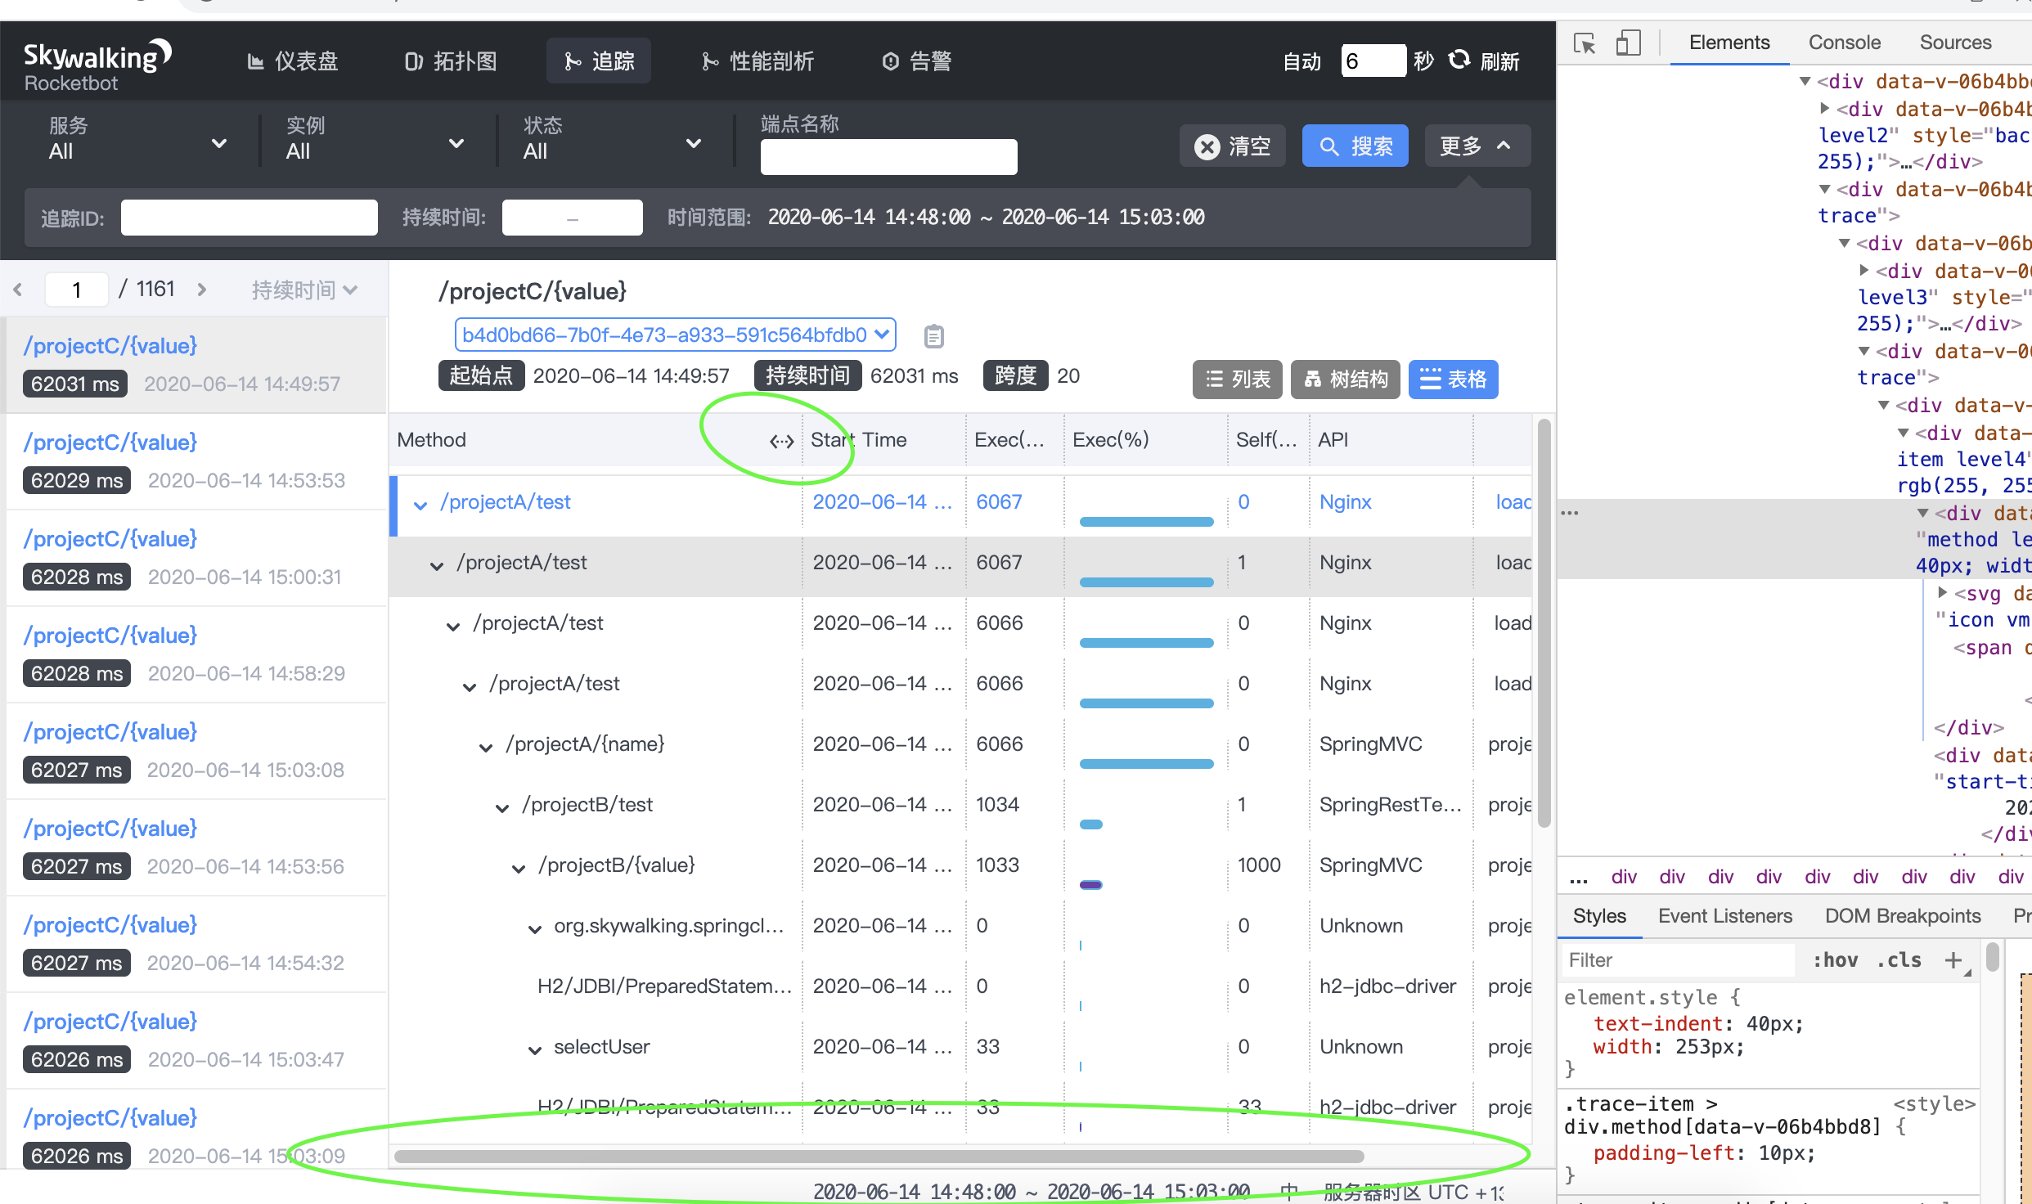Screen dimensions: 2032x1204
Task: Switch to 树结构 tree view
Action: click(1346, 380)
